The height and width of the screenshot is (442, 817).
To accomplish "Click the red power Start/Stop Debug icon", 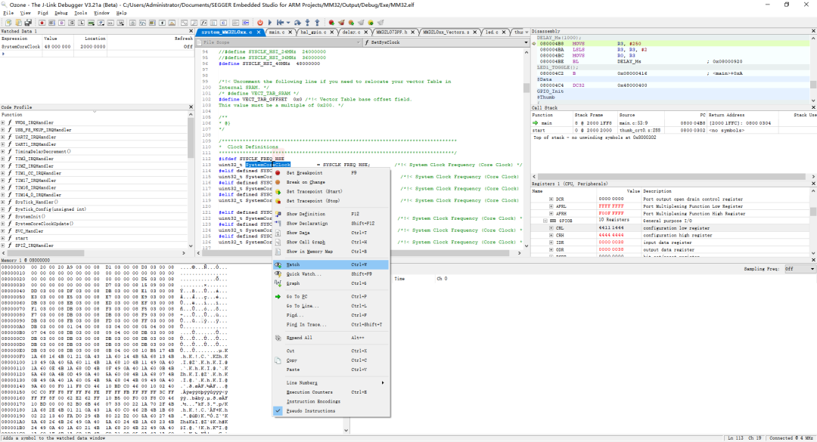I will coord(260,23).
